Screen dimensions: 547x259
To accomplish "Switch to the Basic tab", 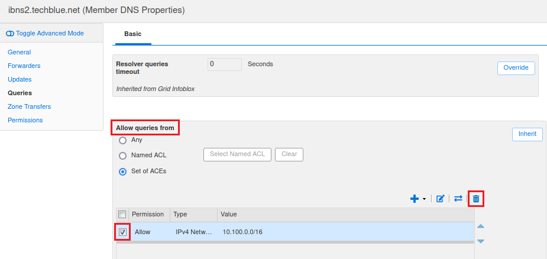I will click(x=132, y=34).
